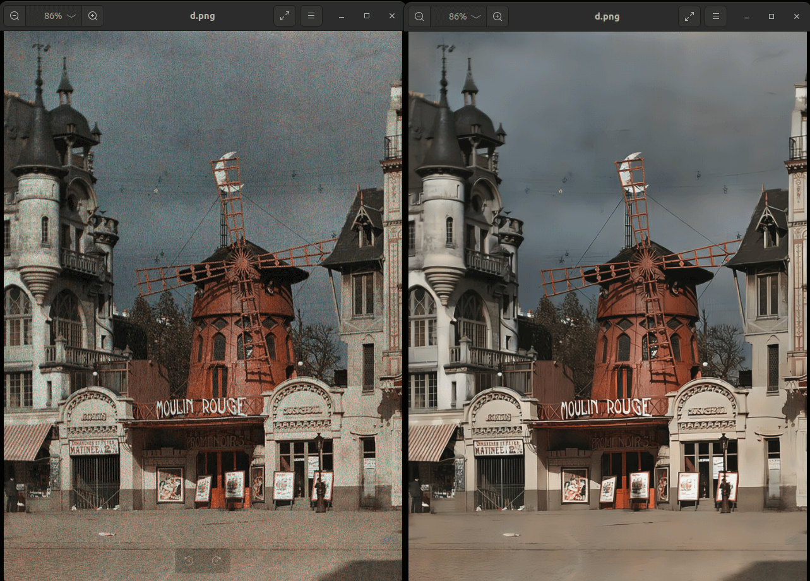This screenshot has height=581, width=810.
Task: Minimize the left viewer window
Action: click(342, 16)
